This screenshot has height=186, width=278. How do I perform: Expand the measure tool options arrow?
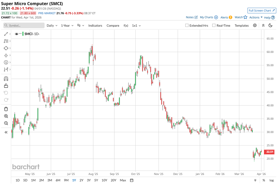(x=10, y=69)
